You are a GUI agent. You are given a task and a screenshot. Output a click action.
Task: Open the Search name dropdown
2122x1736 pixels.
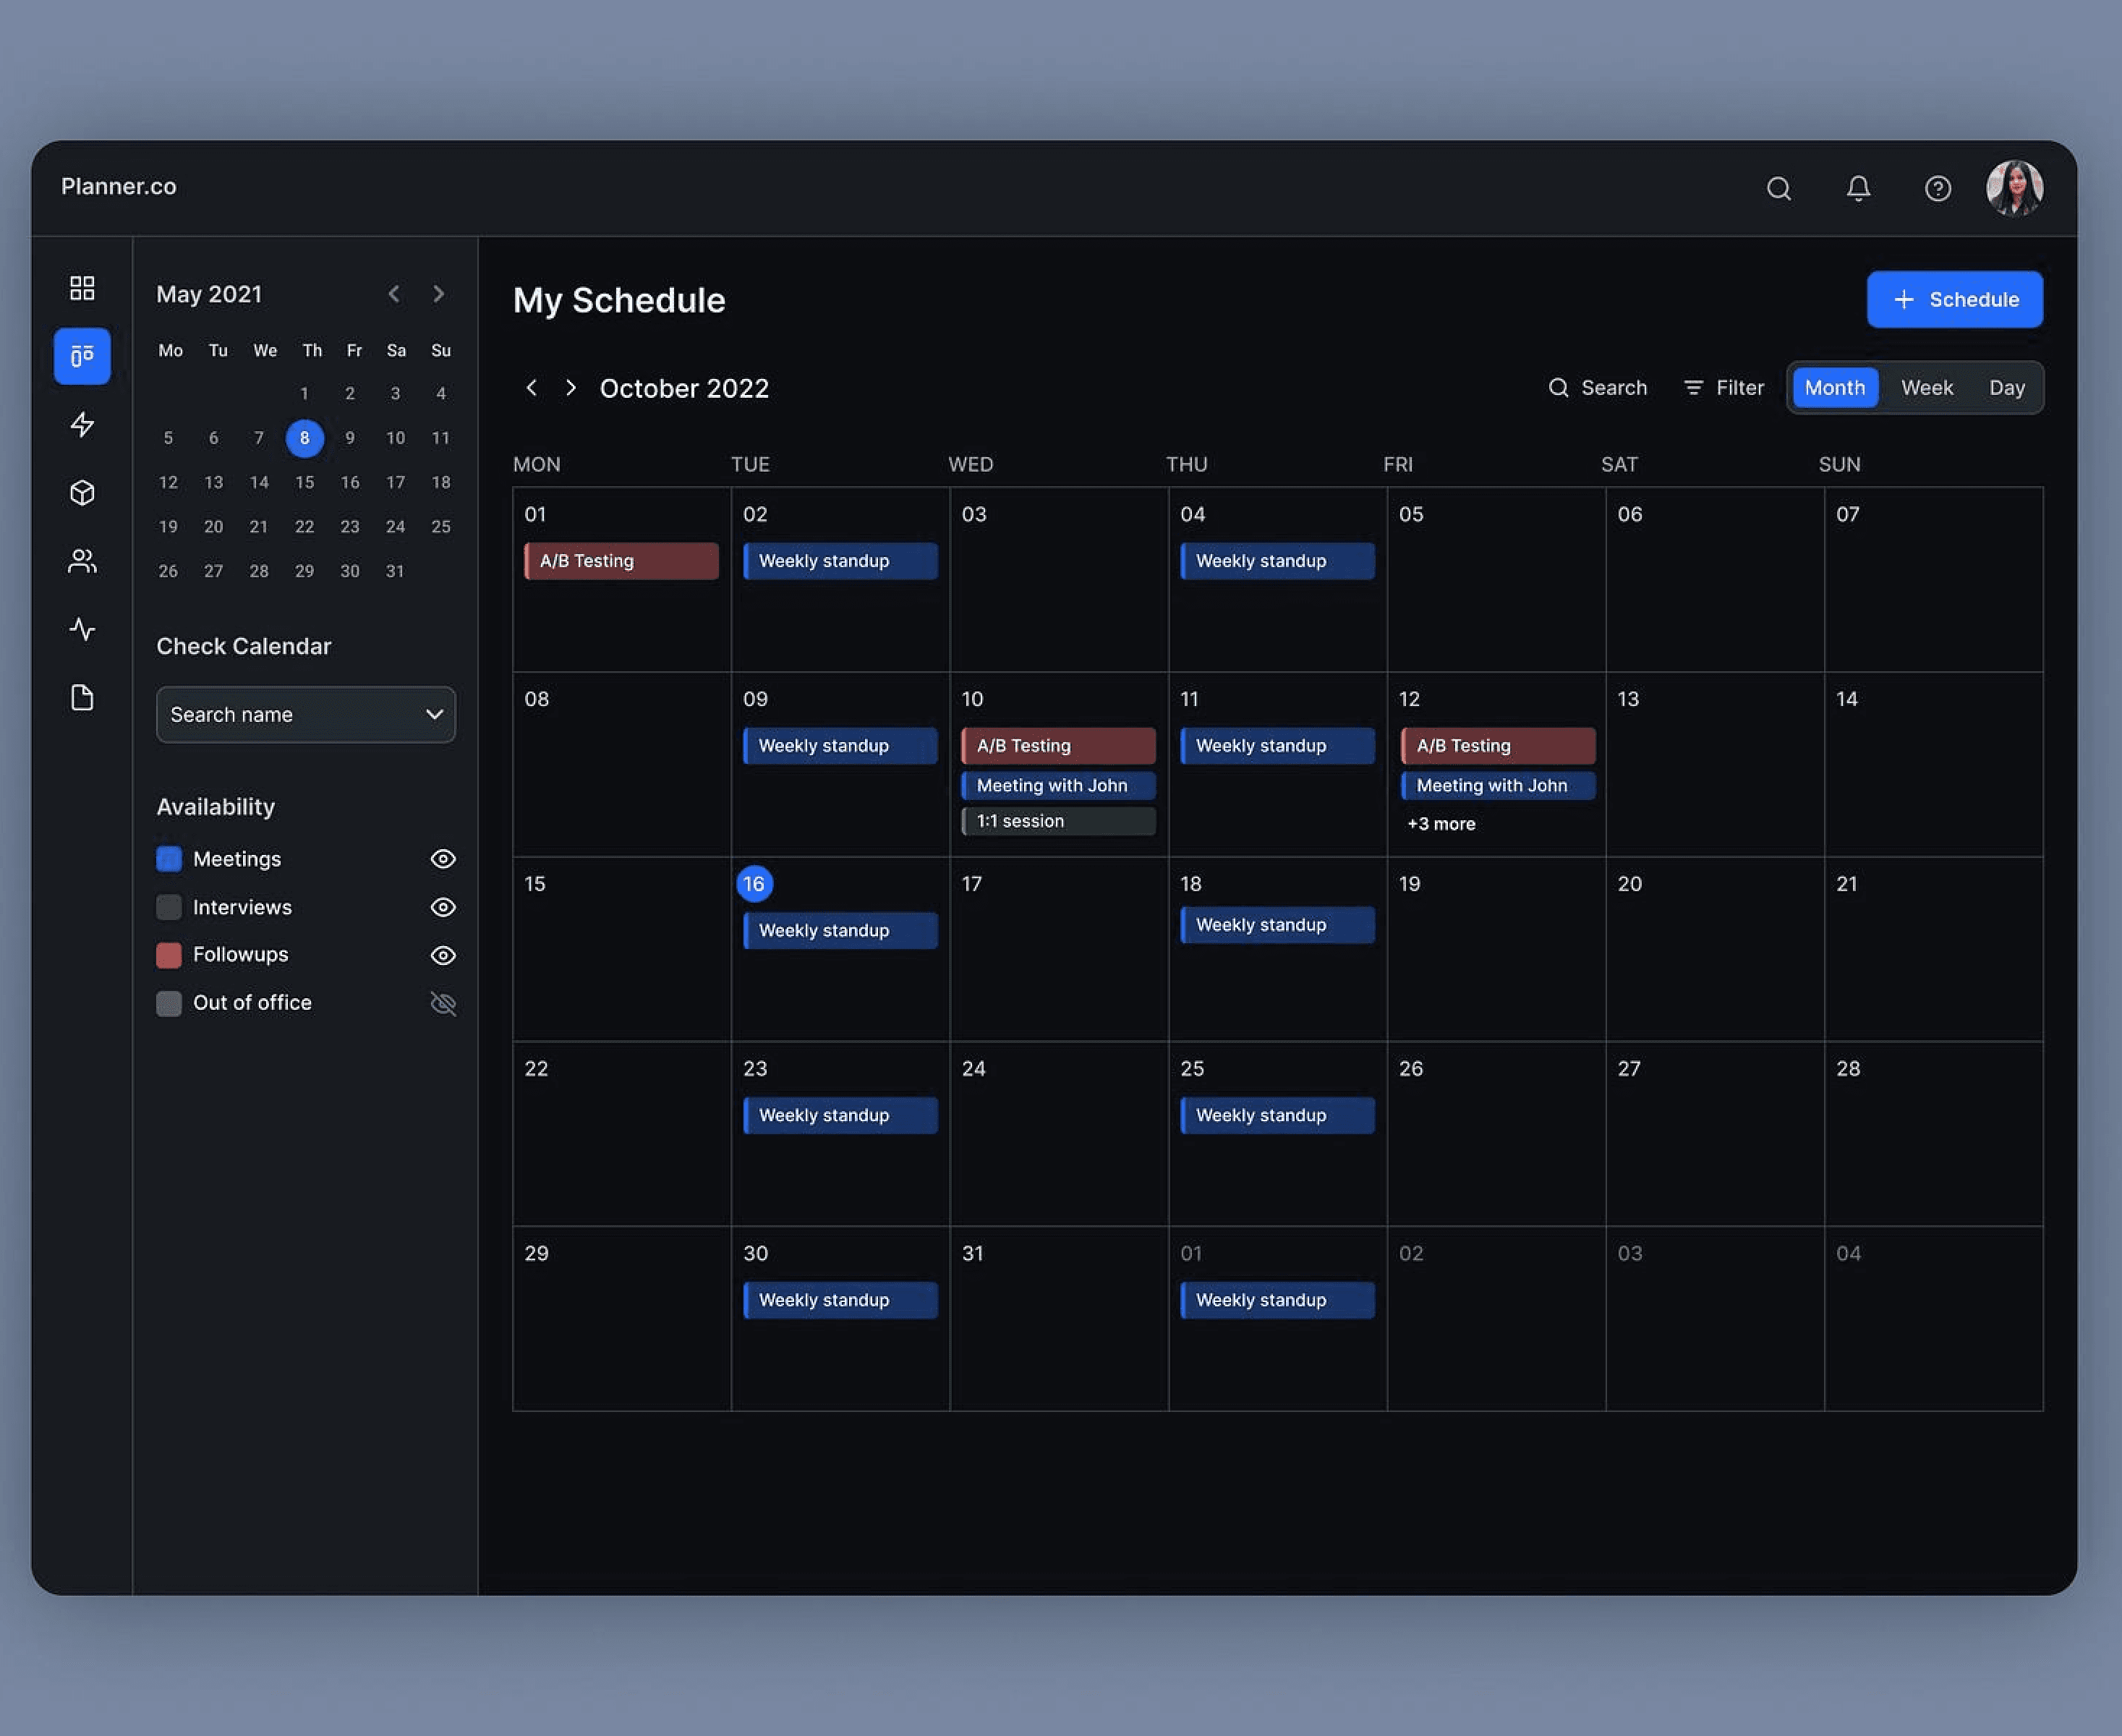point(305,714)
